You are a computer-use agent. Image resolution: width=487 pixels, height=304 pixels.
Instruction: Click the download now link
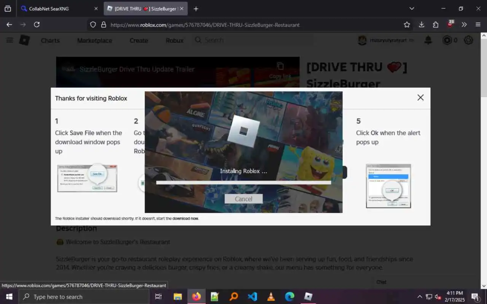point(185,218)
